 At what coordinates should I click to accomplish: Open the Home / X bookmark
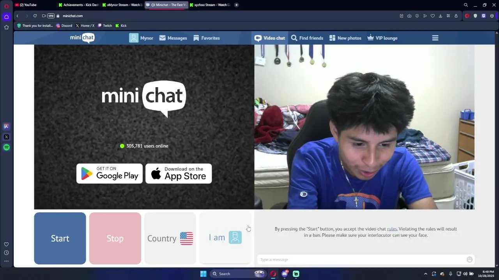(x=85, y=26)
